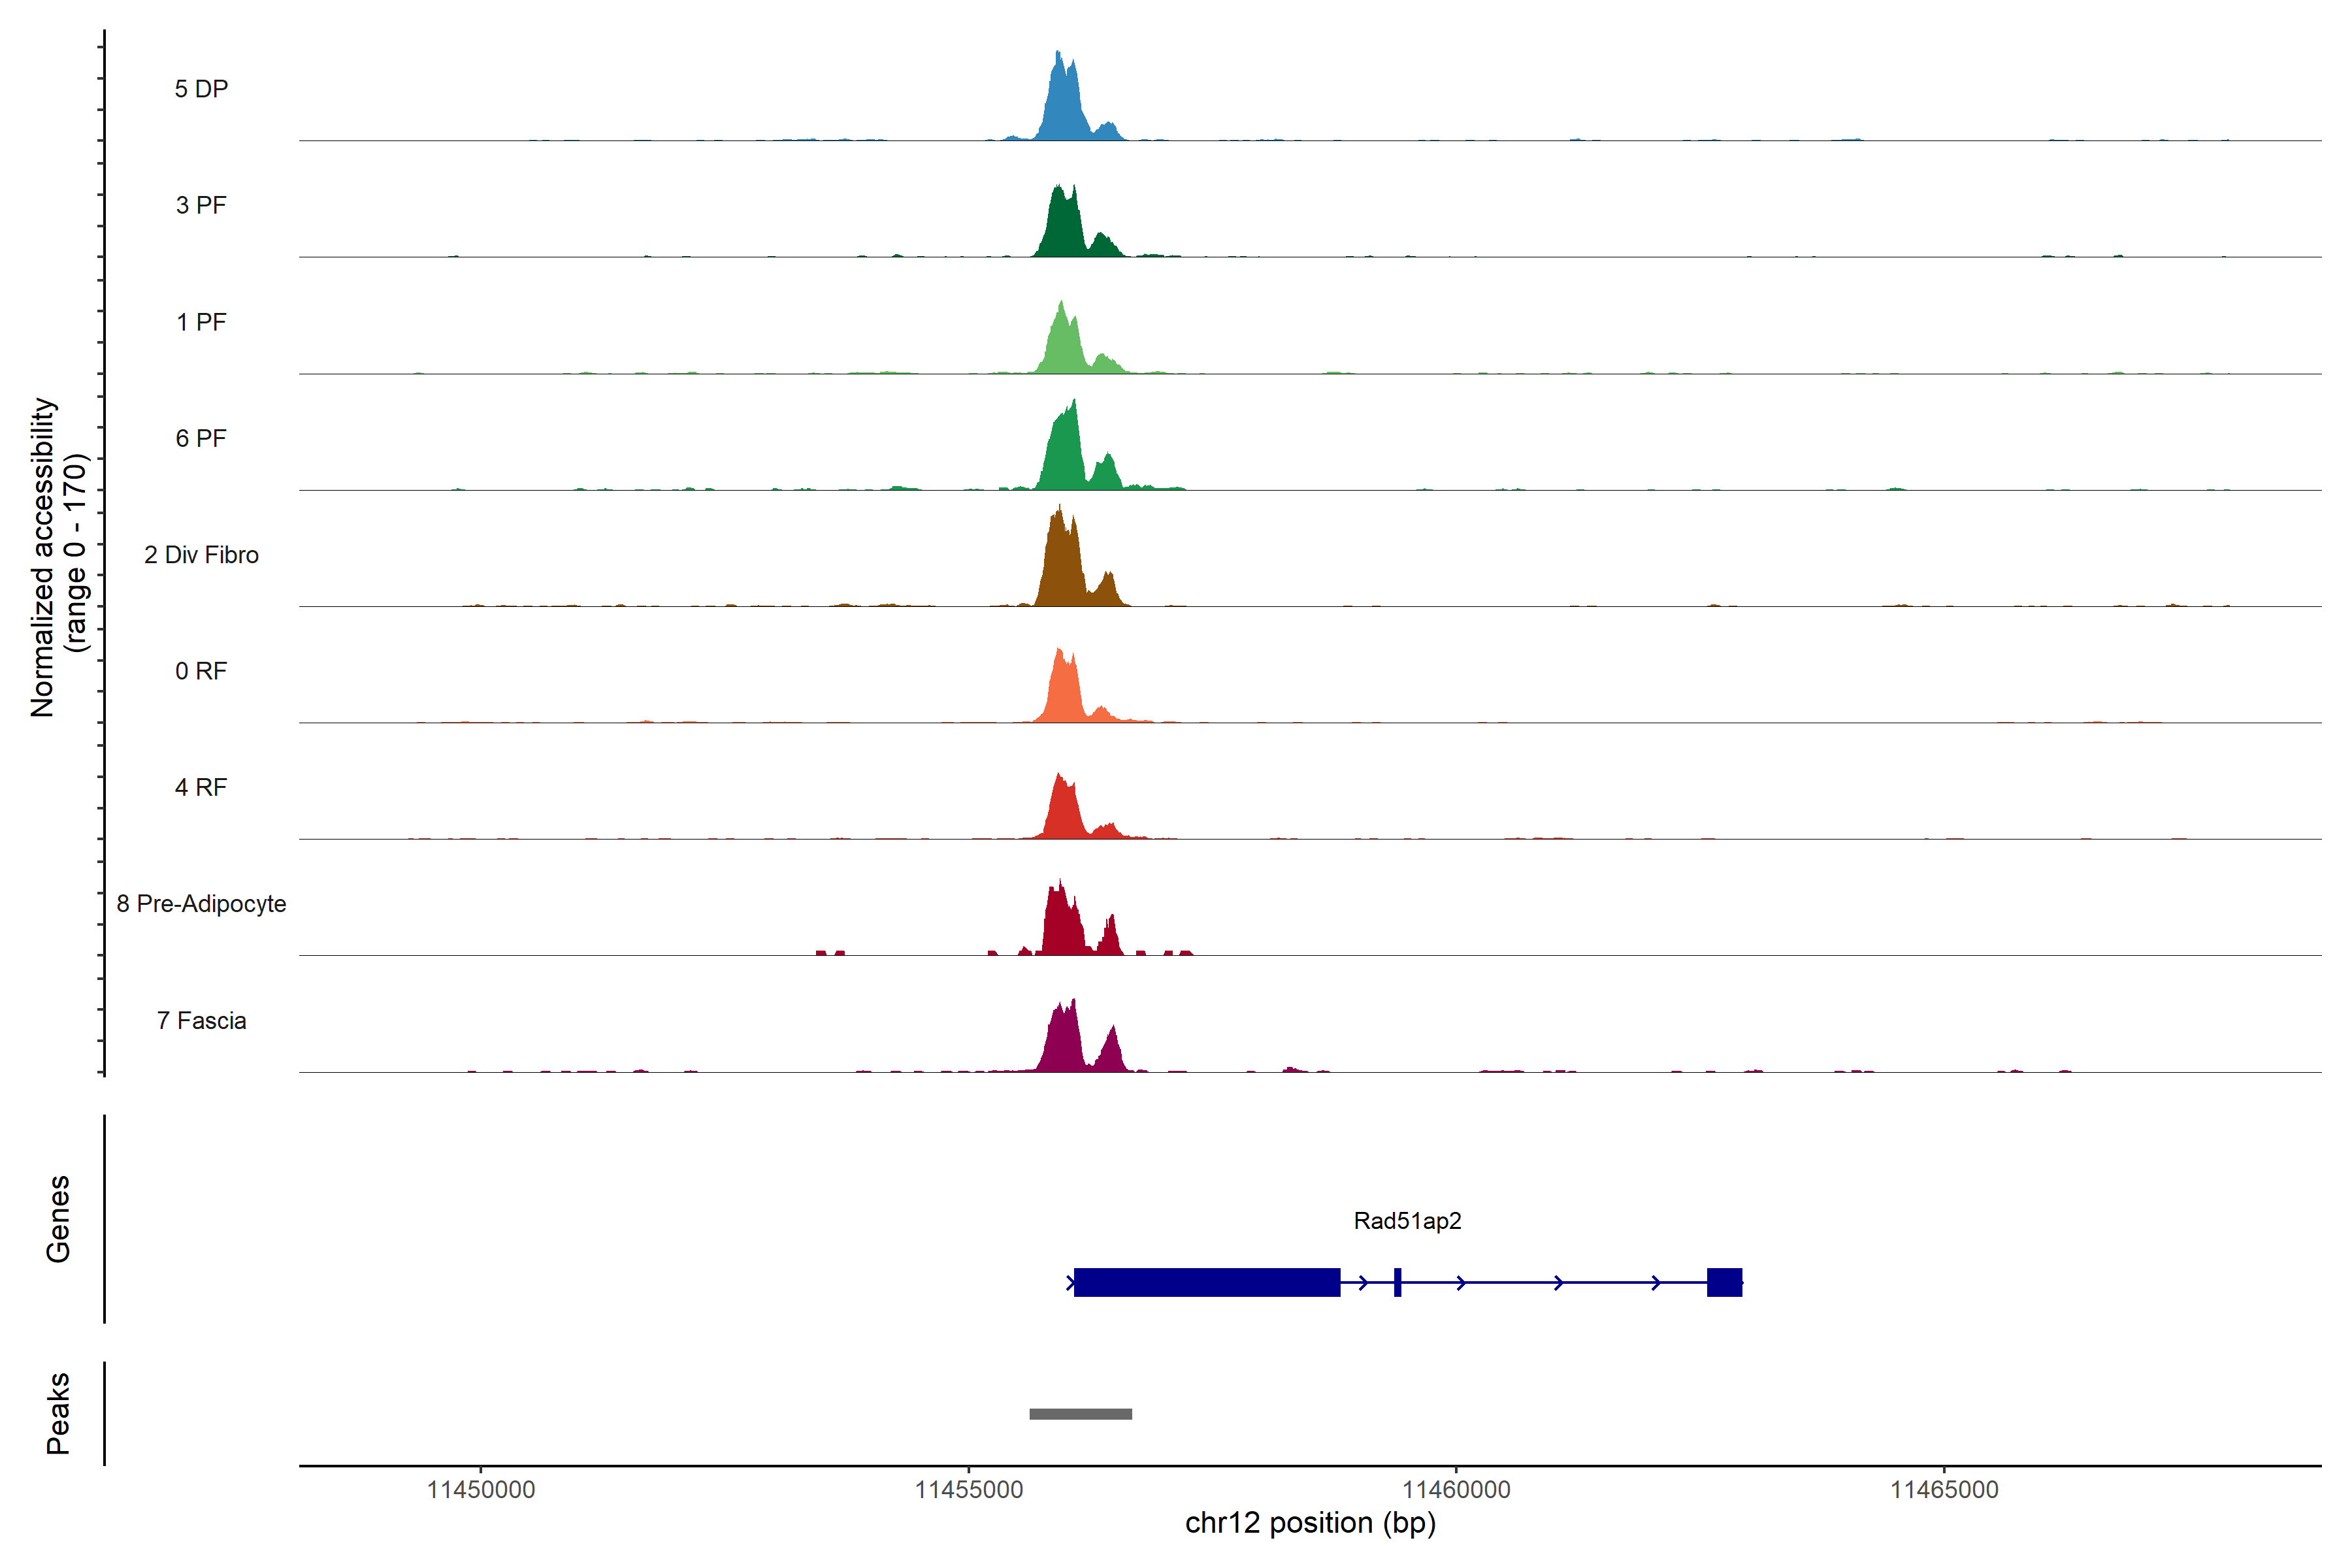Click the Rad51ap2 gene name label
This screenshot has width=2352, height=1568.
point(1407,1221)
